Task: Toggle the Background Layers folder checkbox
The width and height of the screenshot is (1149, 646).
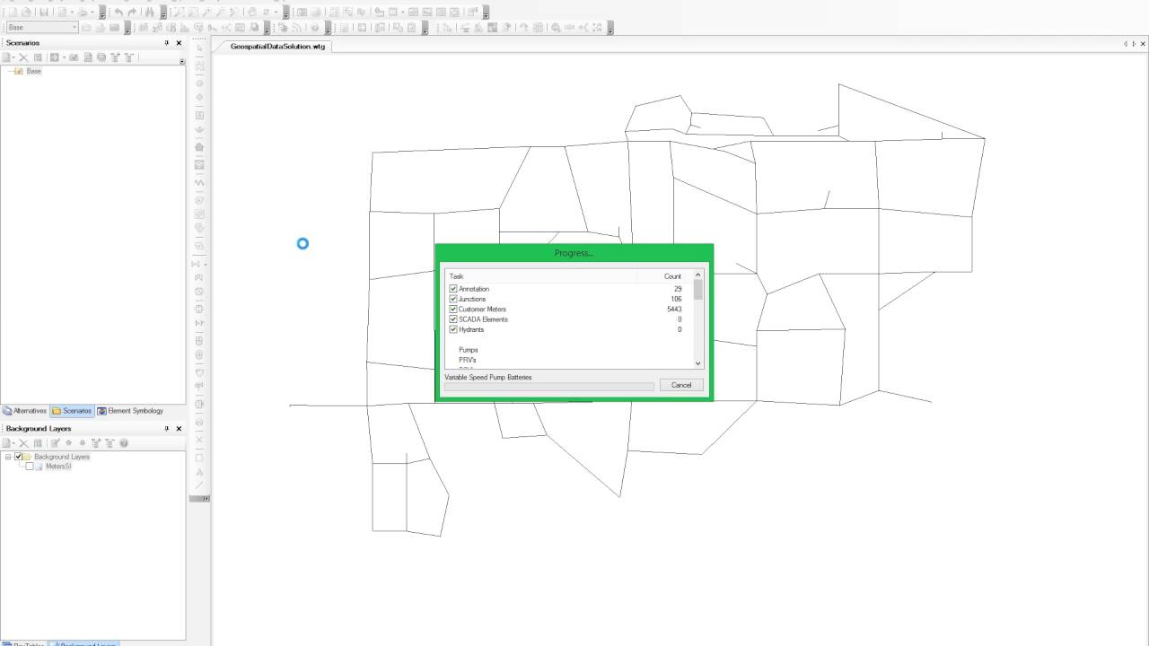Action: 18,457
